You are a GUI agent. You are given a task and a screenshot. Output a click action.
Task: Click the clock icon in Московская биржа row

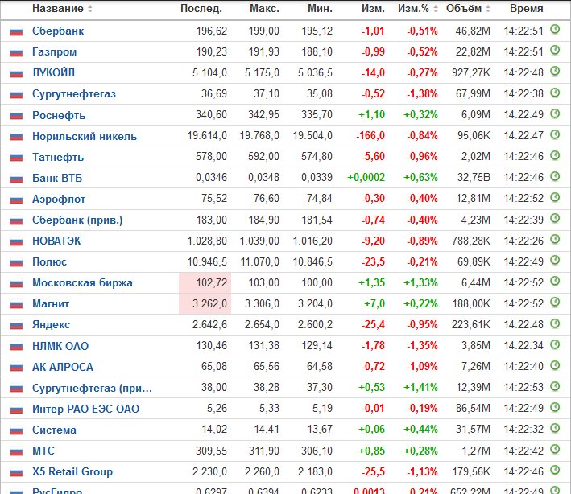pyautogui.click(x=555, y=282)
